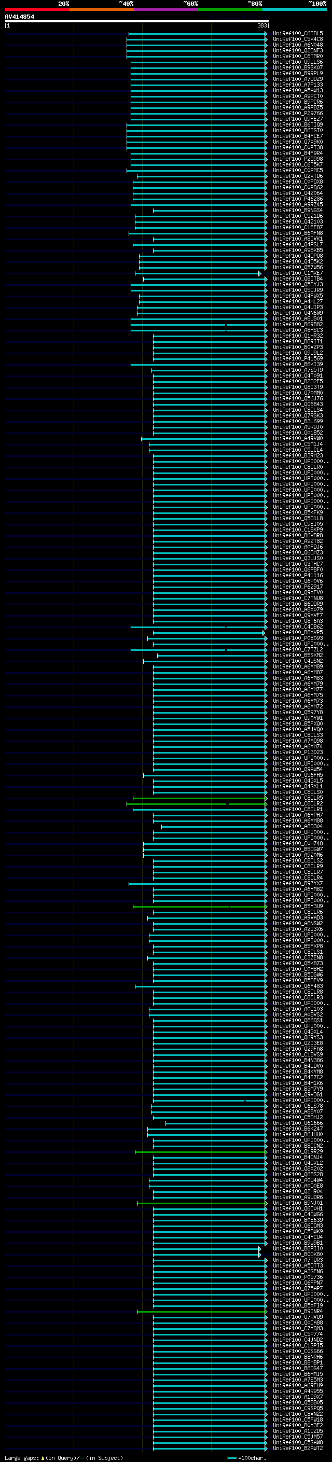
Task: Select the UniRef100_P29766 label
Action: tap(297, 114)
